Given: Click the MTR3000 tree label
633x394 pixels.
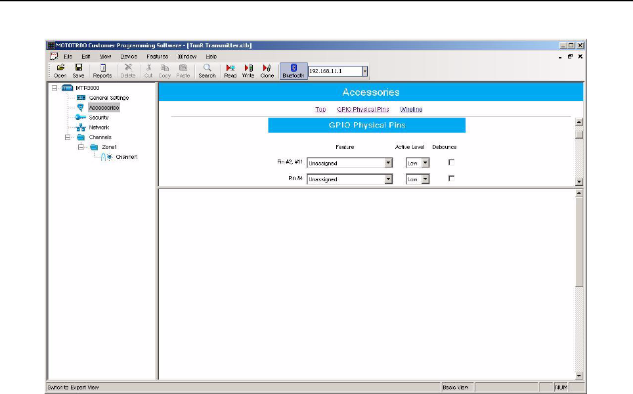Looking at the screenshot, I should [x=87, y=87].
